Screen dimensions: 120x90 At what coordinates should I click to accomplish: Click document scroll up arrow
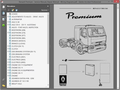(x=118, y=6)
